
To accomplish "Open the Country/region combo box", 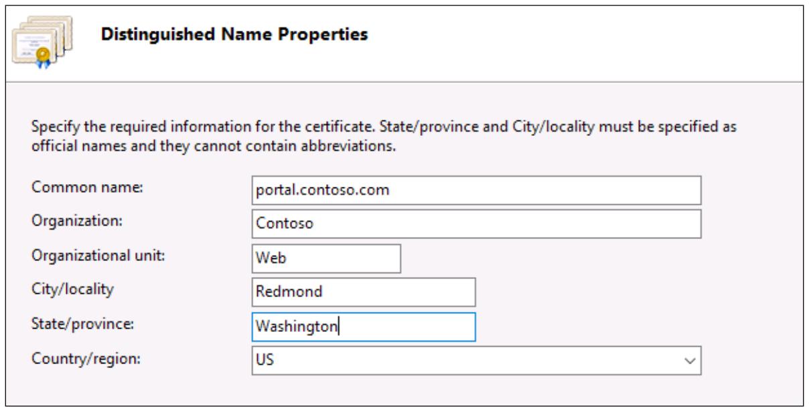I will (x=475, y=361).
